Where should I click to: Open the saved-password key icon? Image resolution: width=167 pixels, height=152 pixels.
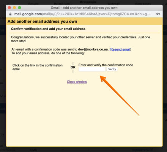pos(158,14)
